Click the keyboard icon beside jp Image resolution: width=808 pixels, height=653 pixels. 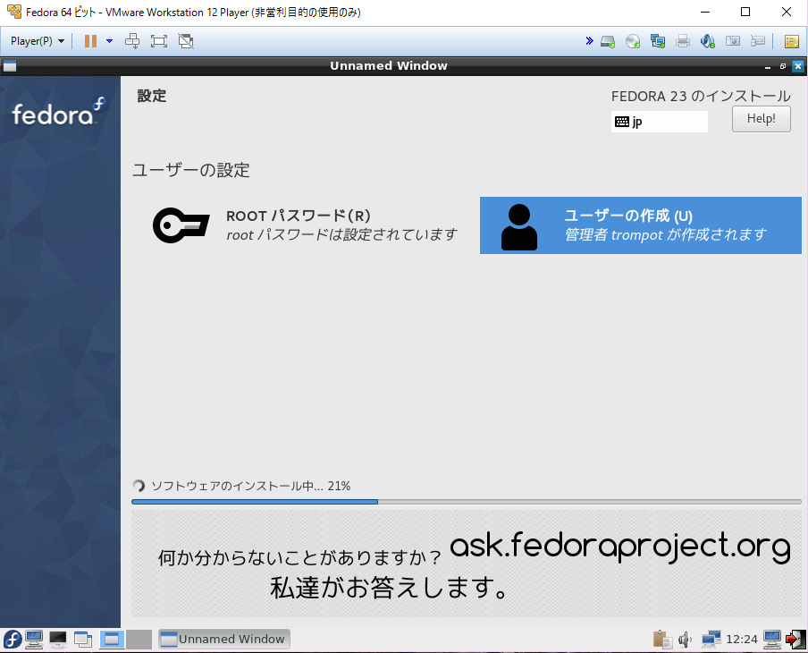(622, 122)
